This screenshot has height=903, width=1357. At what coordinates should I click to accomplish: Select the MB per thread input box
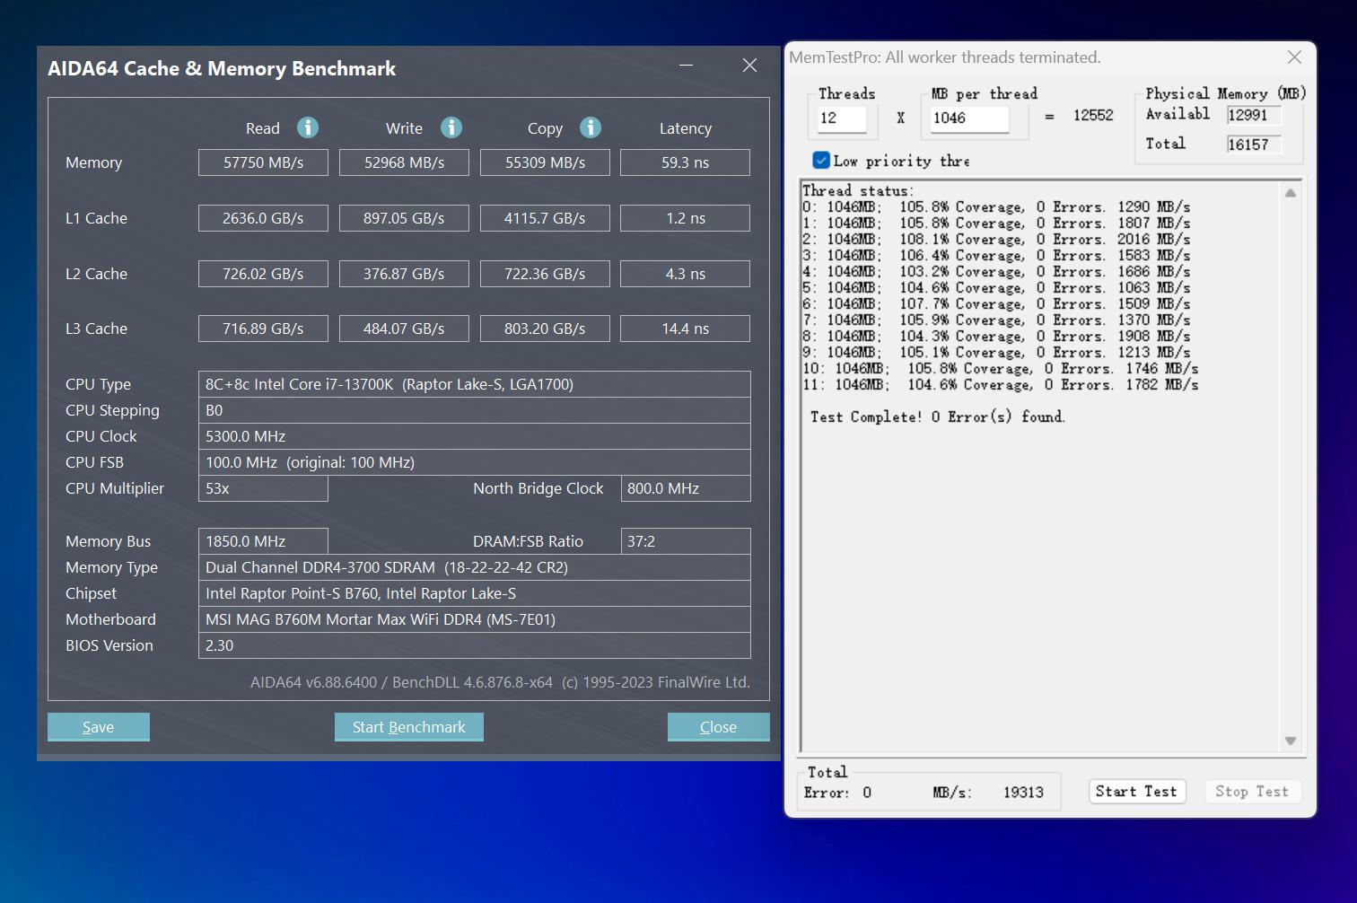pyautogui.click(x=969, y=118)
